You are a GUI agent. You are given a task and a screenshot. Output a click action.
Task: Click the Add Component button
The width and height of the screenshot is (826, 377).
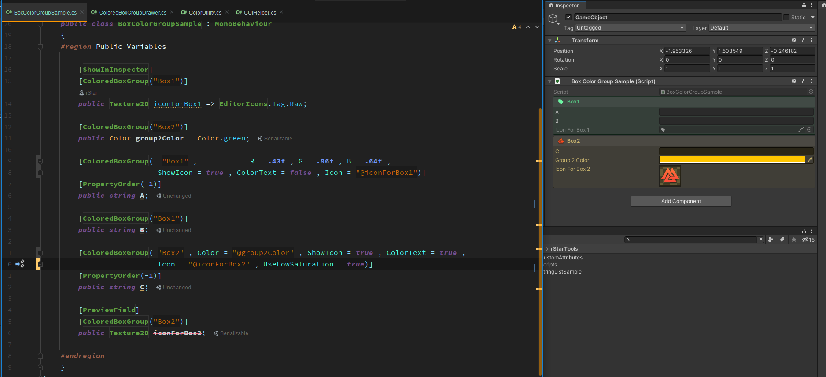[681, 201]
